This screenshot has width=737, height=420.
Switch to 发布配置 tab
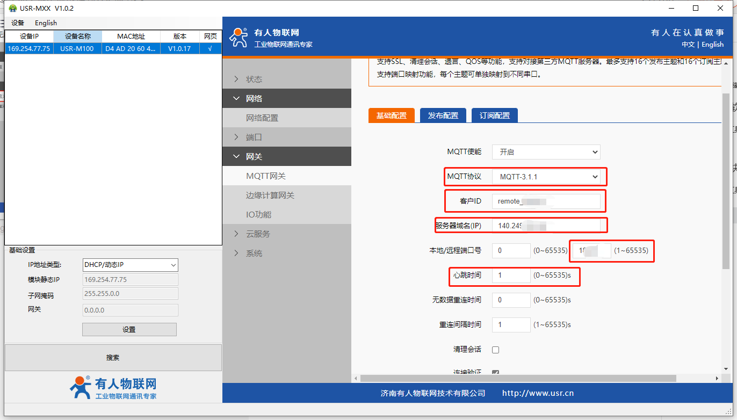[x=443, y=115]
